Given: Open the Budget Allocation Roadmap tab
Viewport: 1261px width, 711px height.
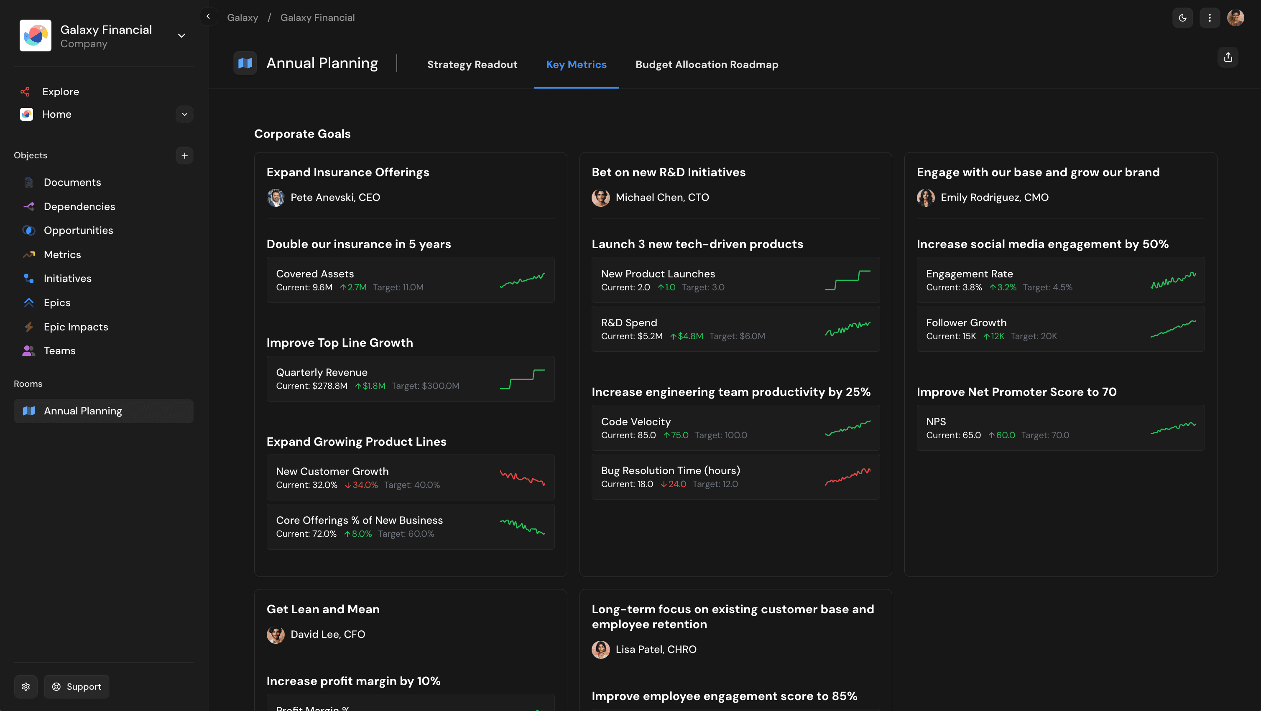Looking at the screenshot, I should coord(706,65).
